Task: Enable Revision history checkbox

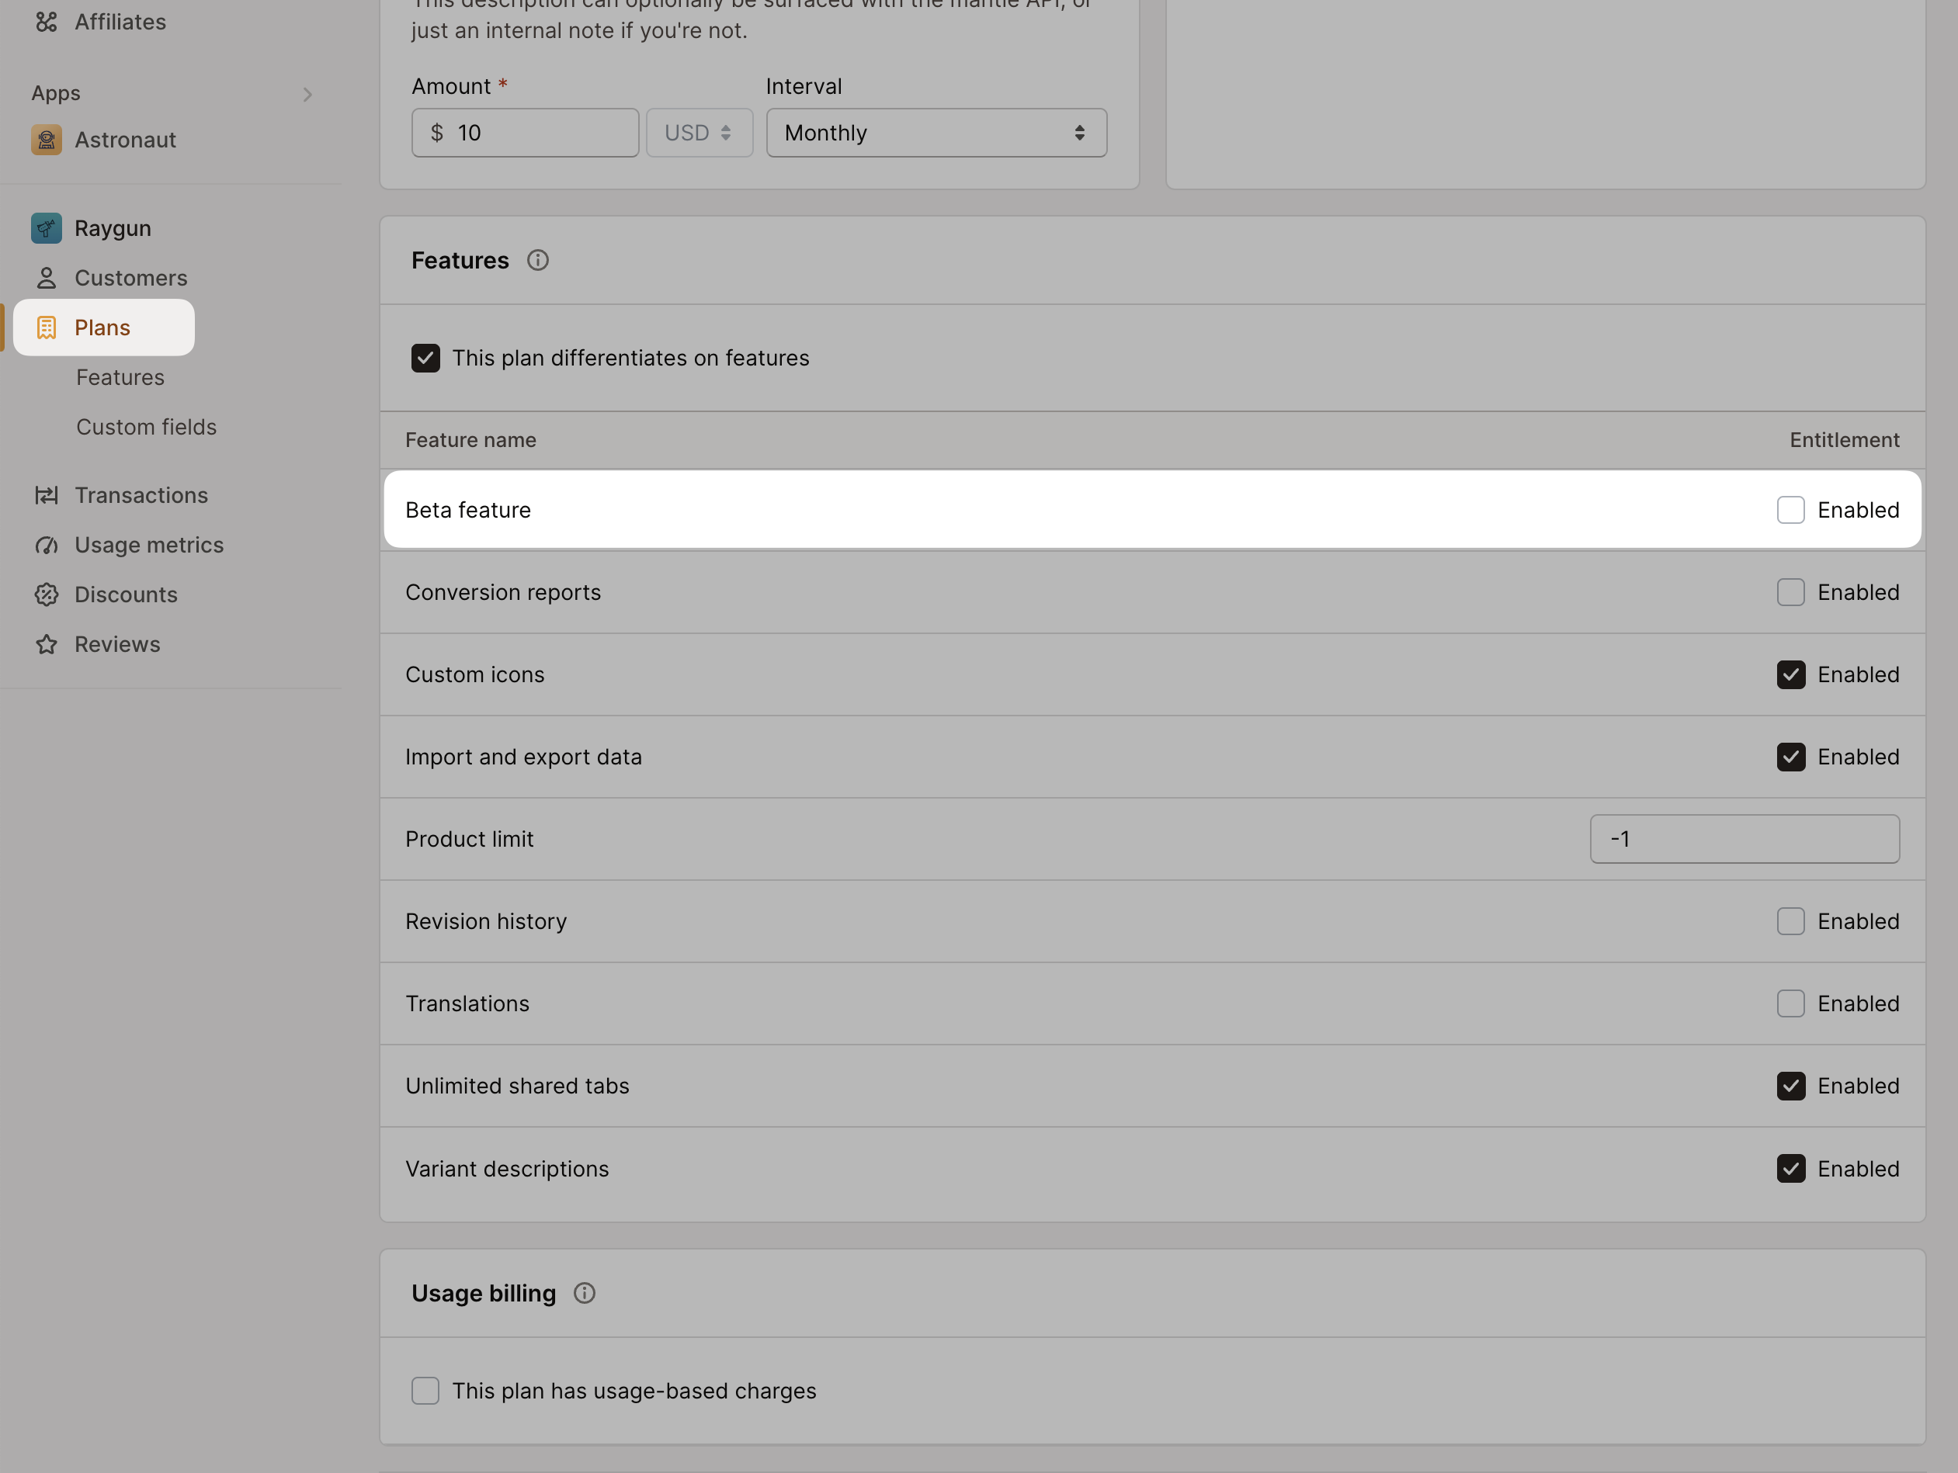Action: pos(1790,921)
